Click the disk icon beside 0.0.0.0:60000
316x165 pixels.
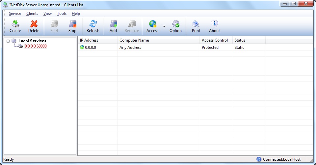[x=20, y=46]
